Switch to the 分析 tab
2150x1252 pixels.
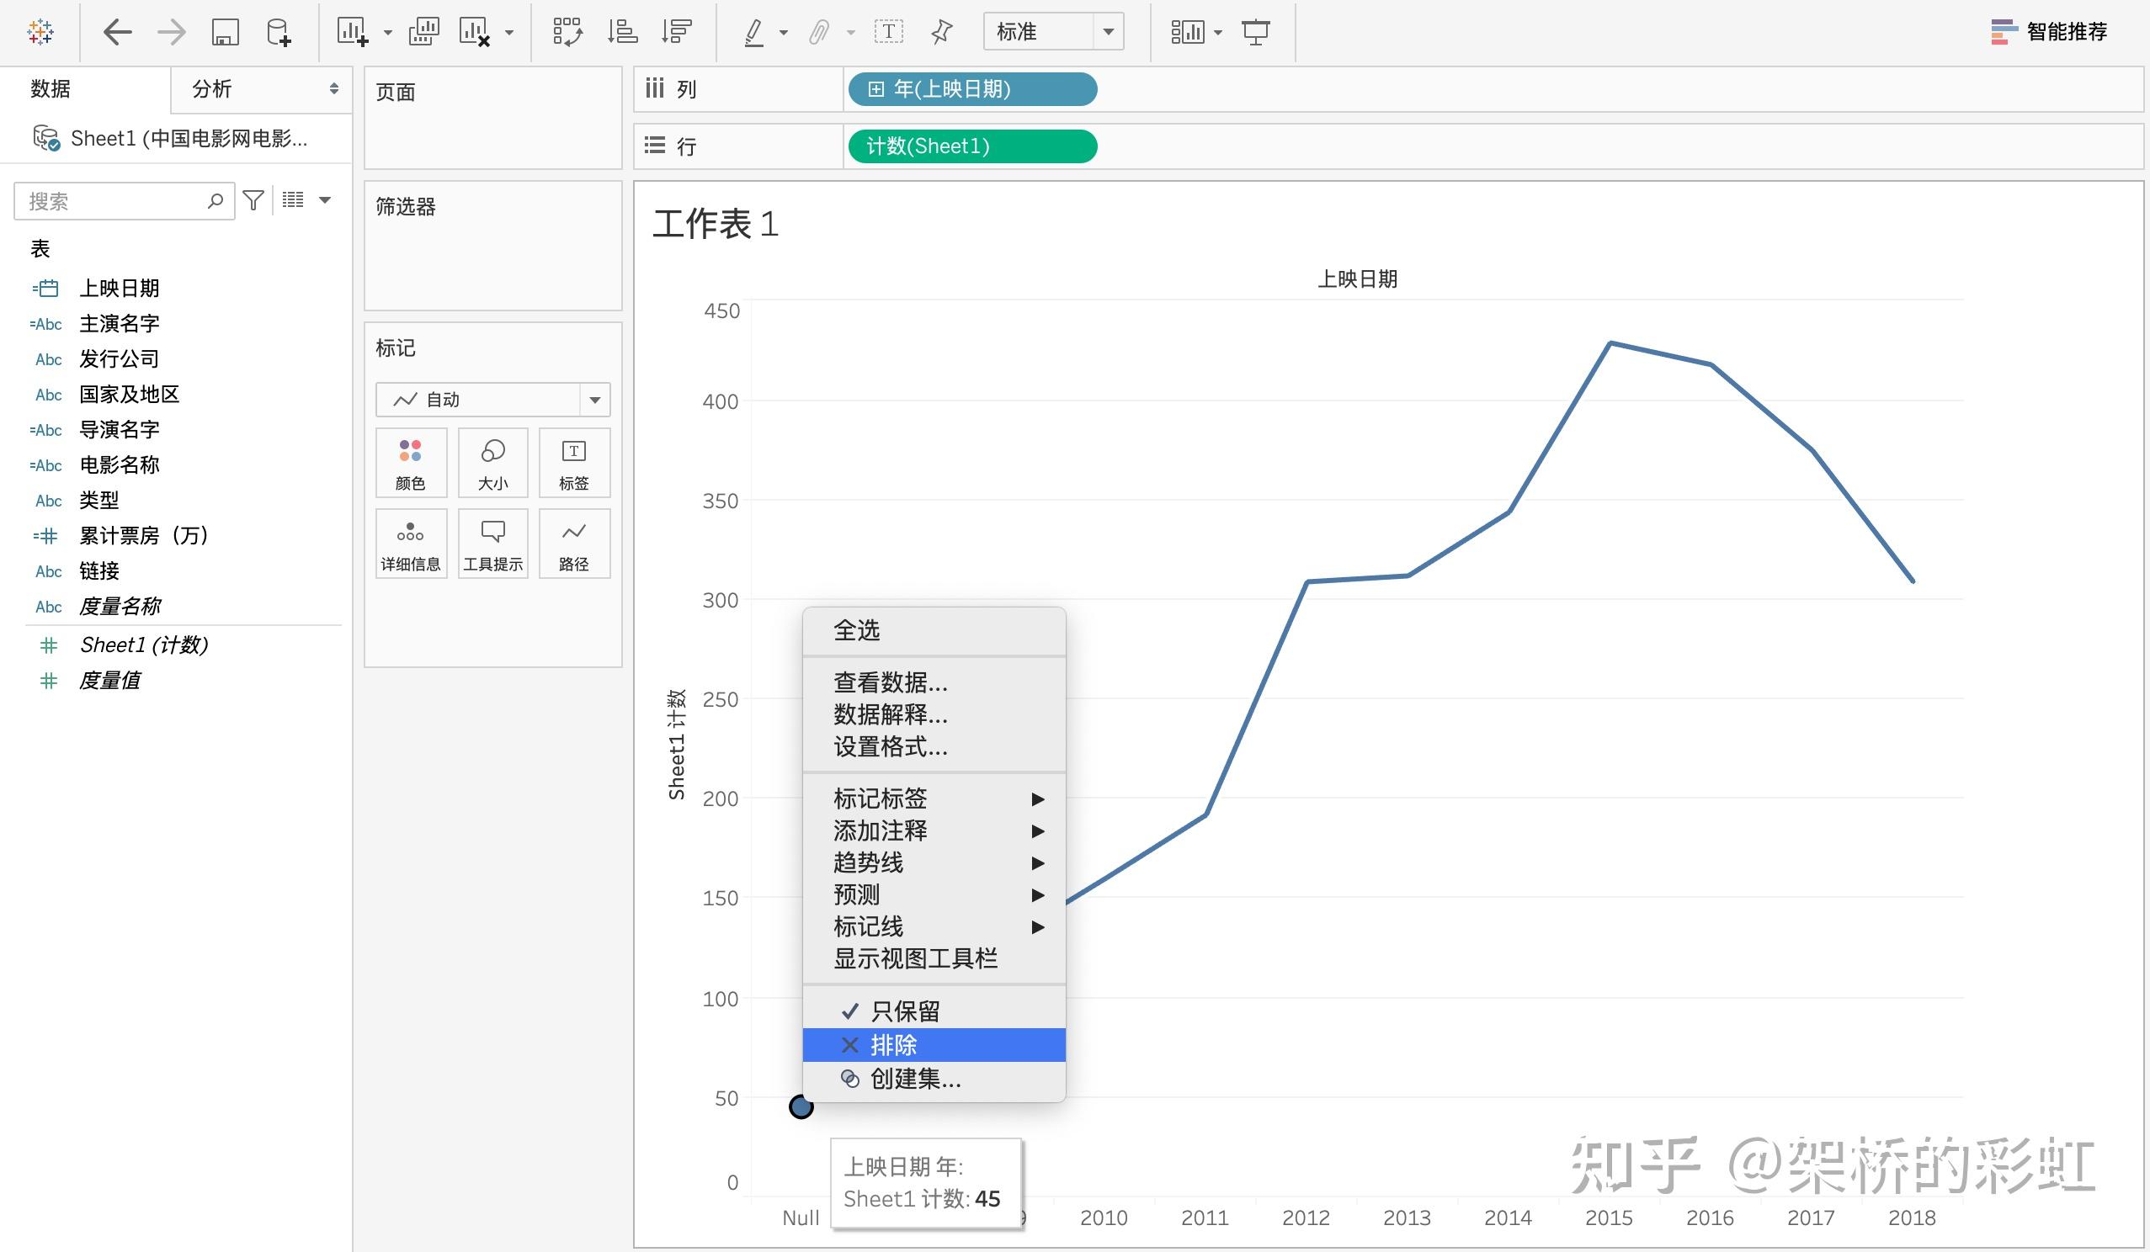[x=212, y=88]
